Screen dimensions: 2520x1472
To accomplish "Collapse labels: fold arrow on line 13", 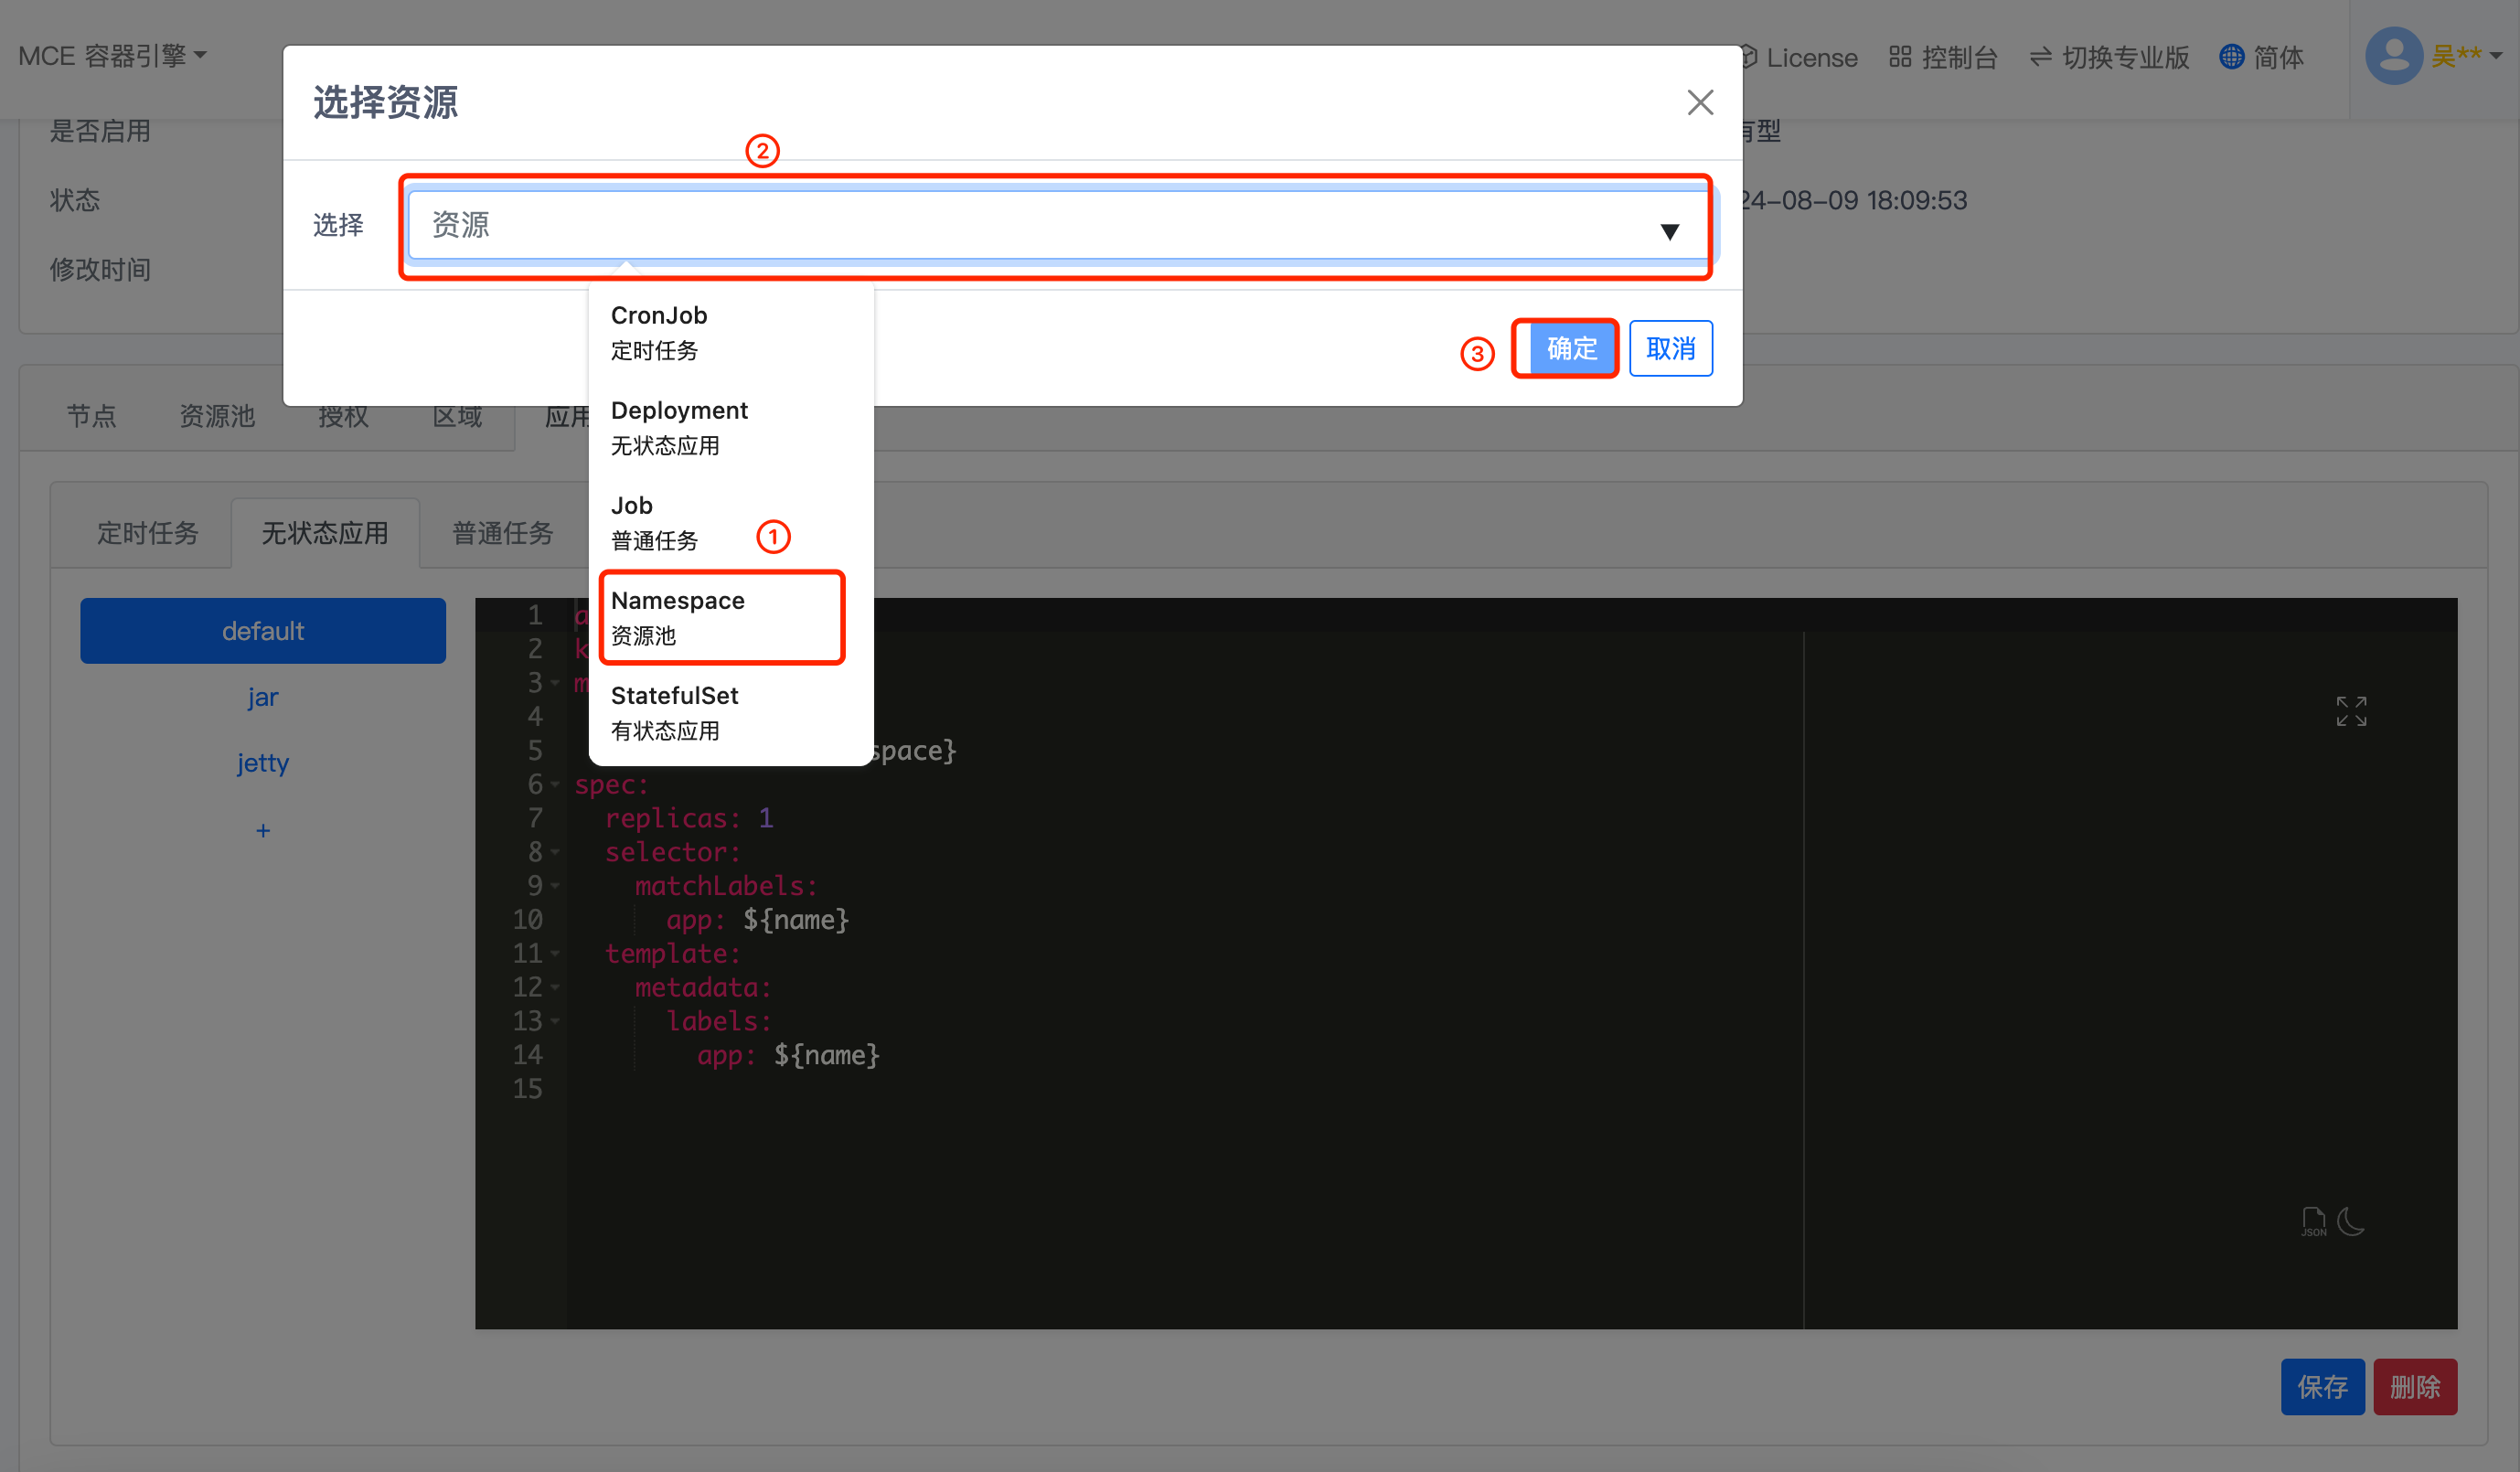I will [555, 1021].
